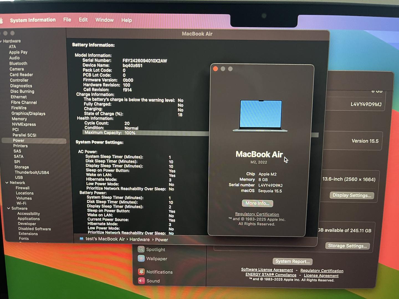Select Disabled Software under Software
Image resolution: width=399 pixels, height=299 pixels.
[35, 229]
